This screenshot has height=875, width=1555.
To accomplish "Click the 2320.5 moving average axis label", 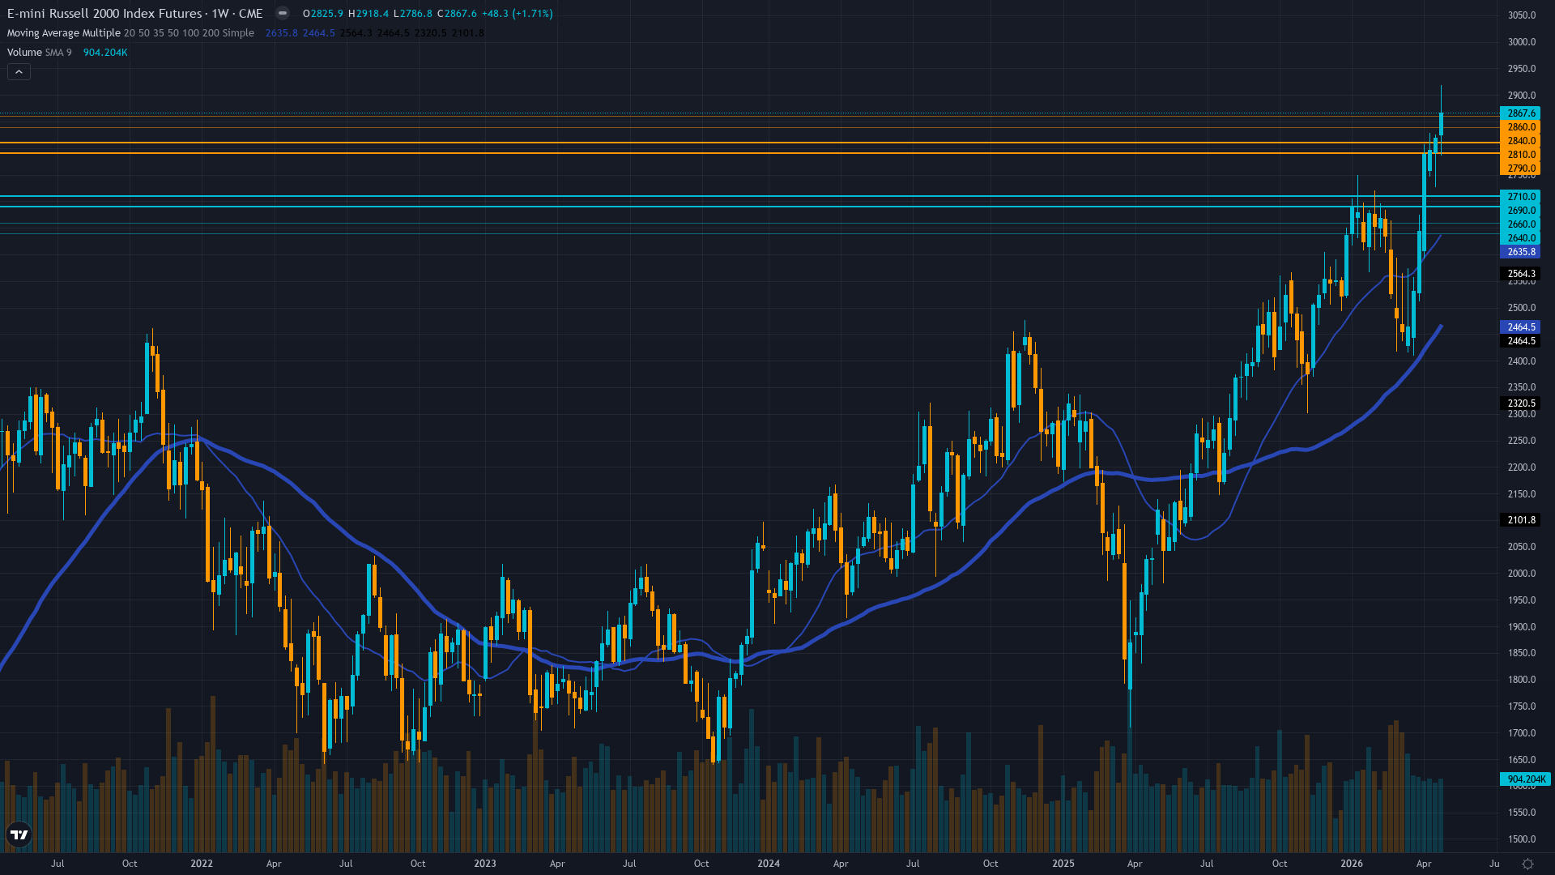I will pyautogui.click(x=1520, y=403).
